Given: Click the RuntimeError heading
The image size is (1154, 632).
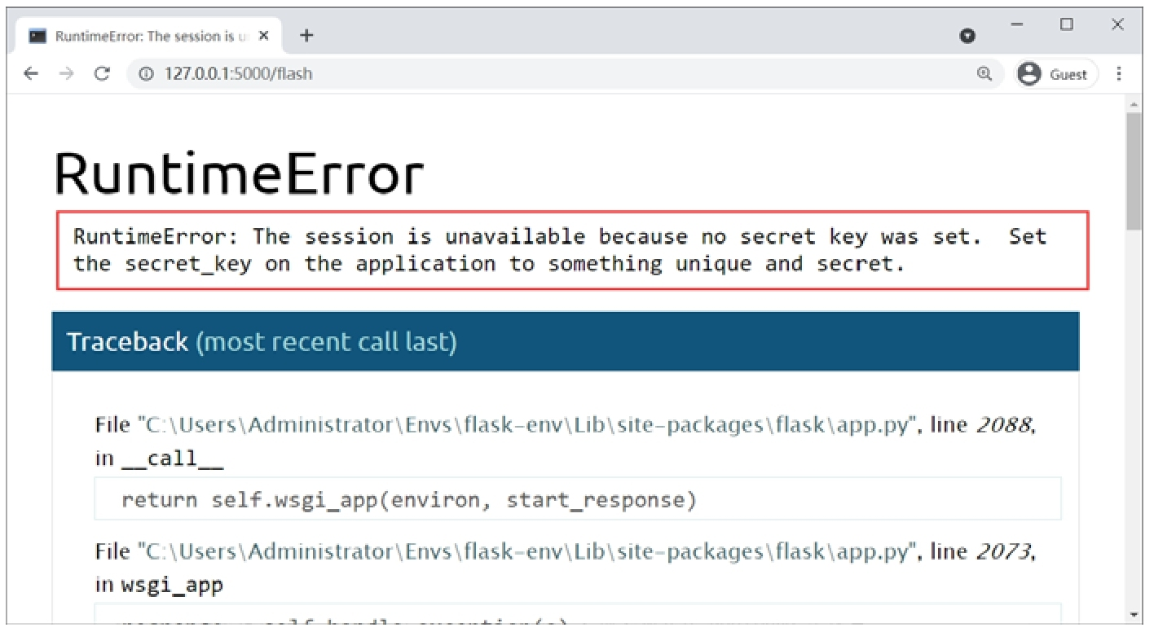Looking at the screenshot, I should (x=240, y=173).
